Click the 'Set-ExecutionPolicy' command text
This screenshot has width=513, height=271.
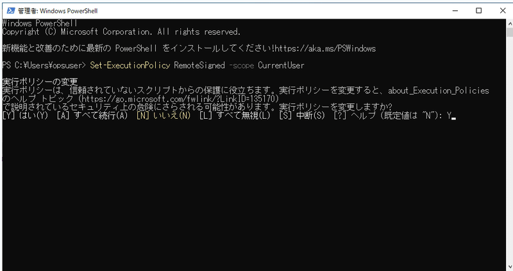click(130, 66)
